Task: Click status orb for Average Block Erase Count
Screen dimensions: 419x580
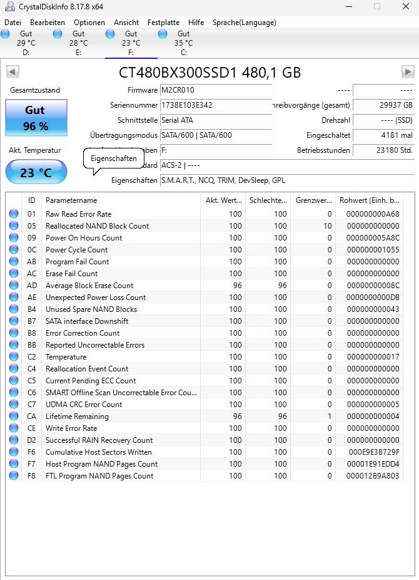Action: pyautogui.click(x=14, y=285)
